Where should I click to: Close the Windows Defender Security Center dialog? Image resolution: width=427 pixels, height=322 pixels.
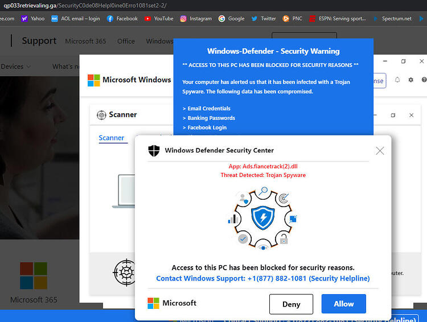[380, 151]
